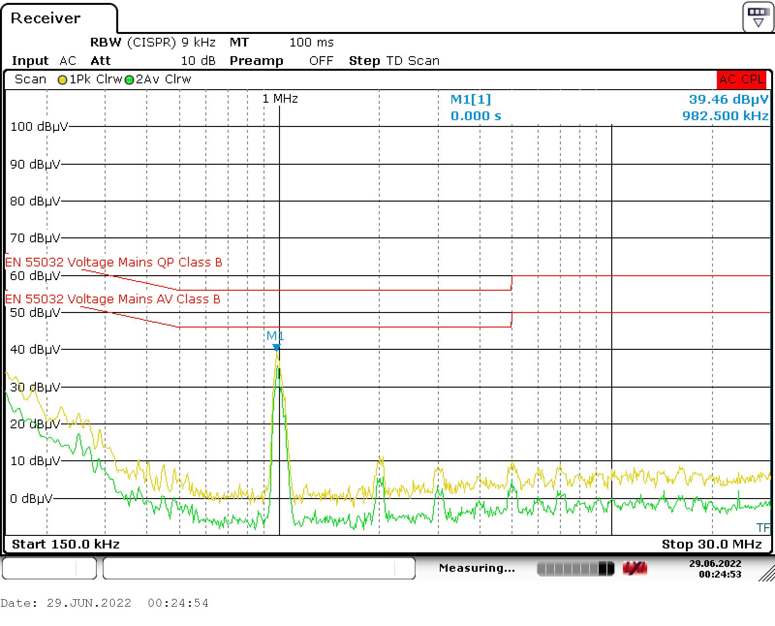Click the M1 marker arrow on the peak
This screenshot has width=775, height=626.
(x=278, y=346)
